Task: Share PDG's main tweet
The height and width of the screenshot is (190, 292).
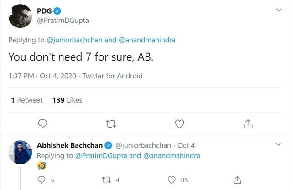Action: coord(248,124)
